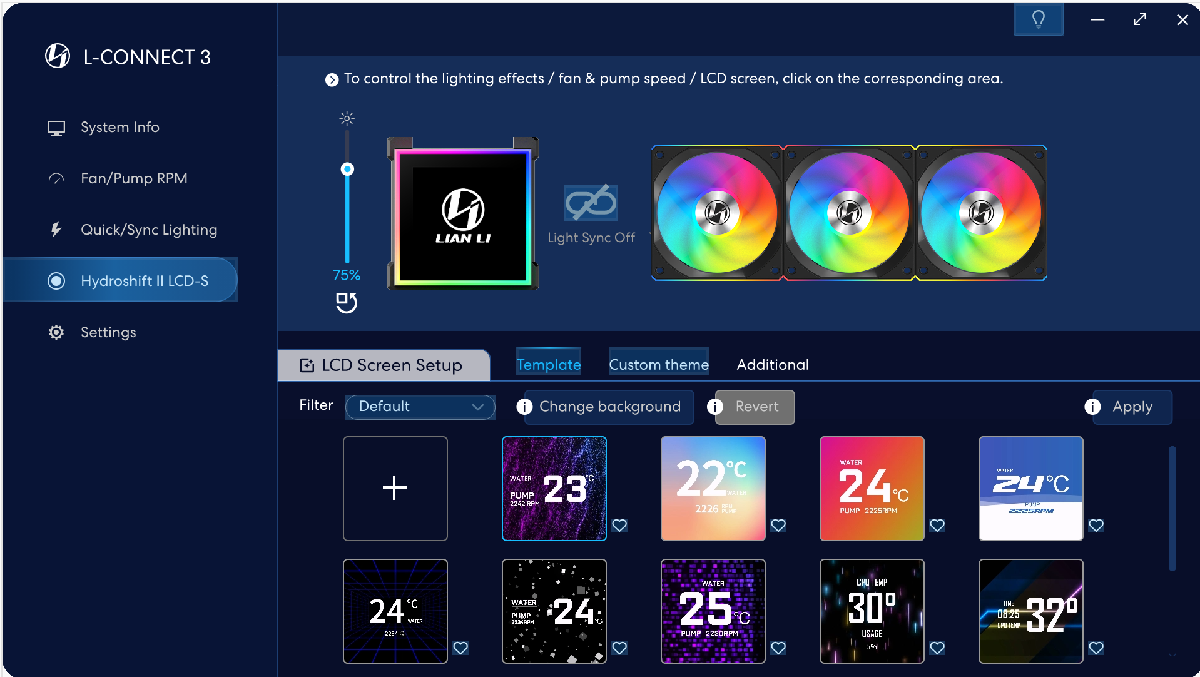The height and width of the screenshot is (677, 1200).
Task: Click the Fan/Pump RPM gauge icon
Action: click(56, 179)
